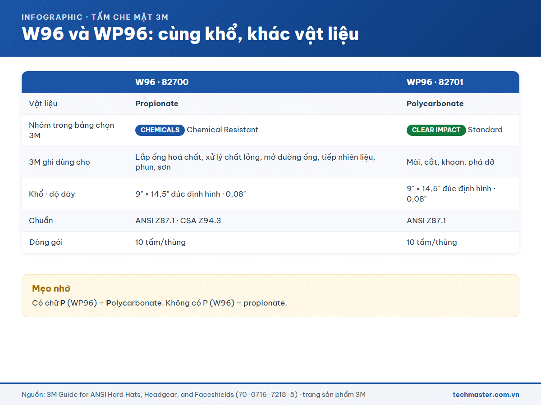Image resolution: width=541 pixels, height=405 pixels.
Task: Select the "Chuẩn" row label
Action: 41,220
